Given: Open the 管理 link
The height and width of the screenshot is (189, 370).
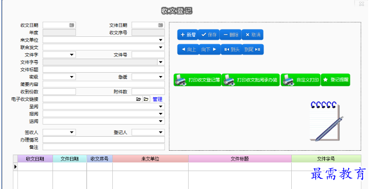Looking at the screenshot, I should click(x=158, y=99).
